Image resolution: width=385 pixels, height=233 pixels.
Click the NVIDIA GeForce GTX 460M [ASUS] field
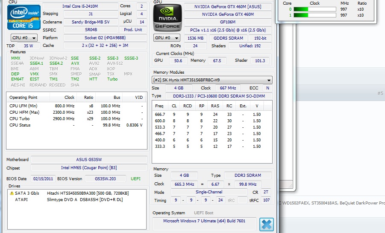coord(228,7)
